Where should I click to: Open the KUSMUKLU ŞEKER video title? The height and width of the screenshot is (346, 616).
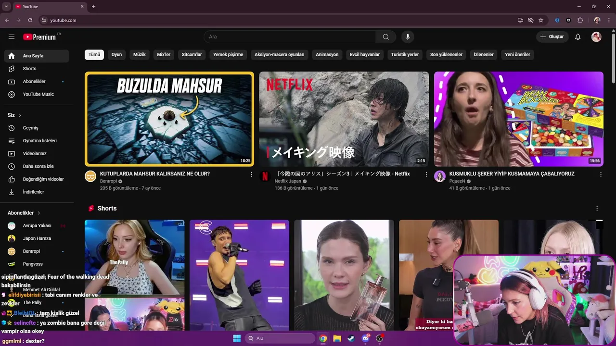point(512,174)
